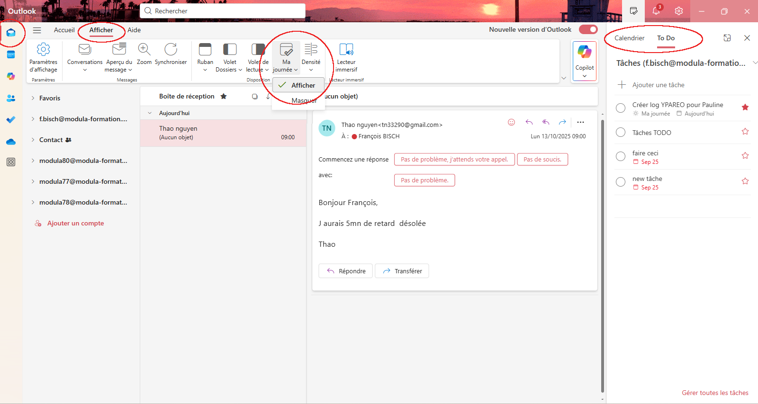Switch to the Calendrier tab in side panel
The height and width of the screenshot is (404, 758).
629,38
